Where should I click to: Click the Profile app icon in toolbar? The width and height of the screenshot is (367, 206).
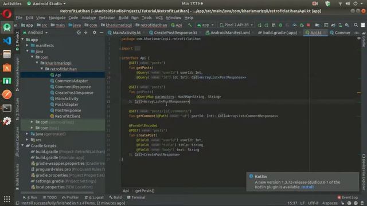(x=294, y=25)
